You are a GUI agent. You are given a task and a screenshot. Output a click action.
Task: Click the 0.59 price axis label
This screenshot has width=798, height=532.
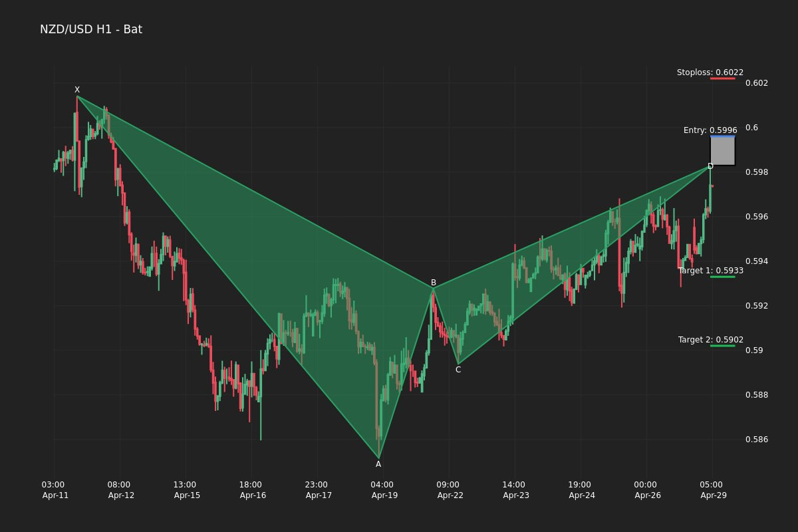click(x=754, y=350)
